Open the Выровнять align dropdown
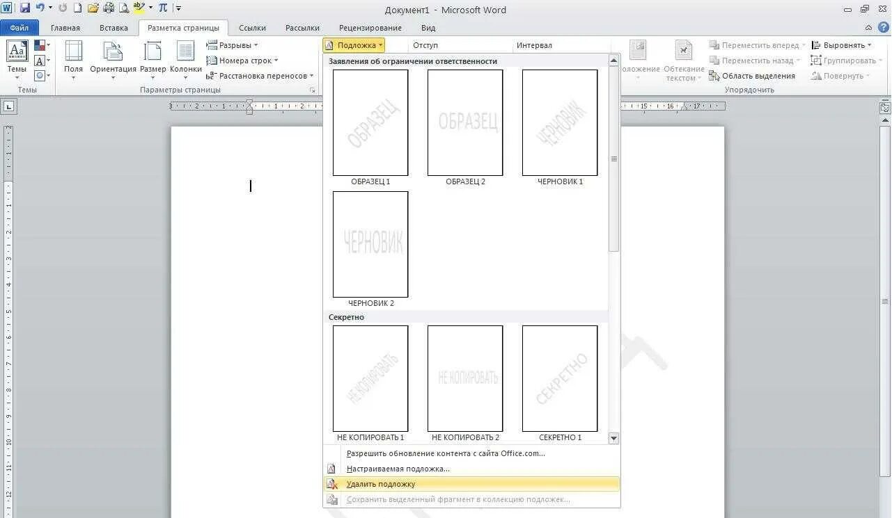This screenshot has height=518, width=892. 842,45
